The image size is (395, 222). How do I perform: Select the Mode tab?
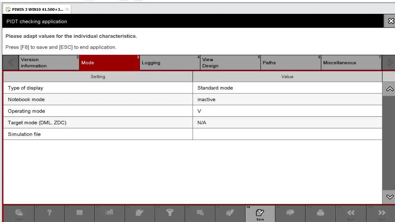[109, 63]
